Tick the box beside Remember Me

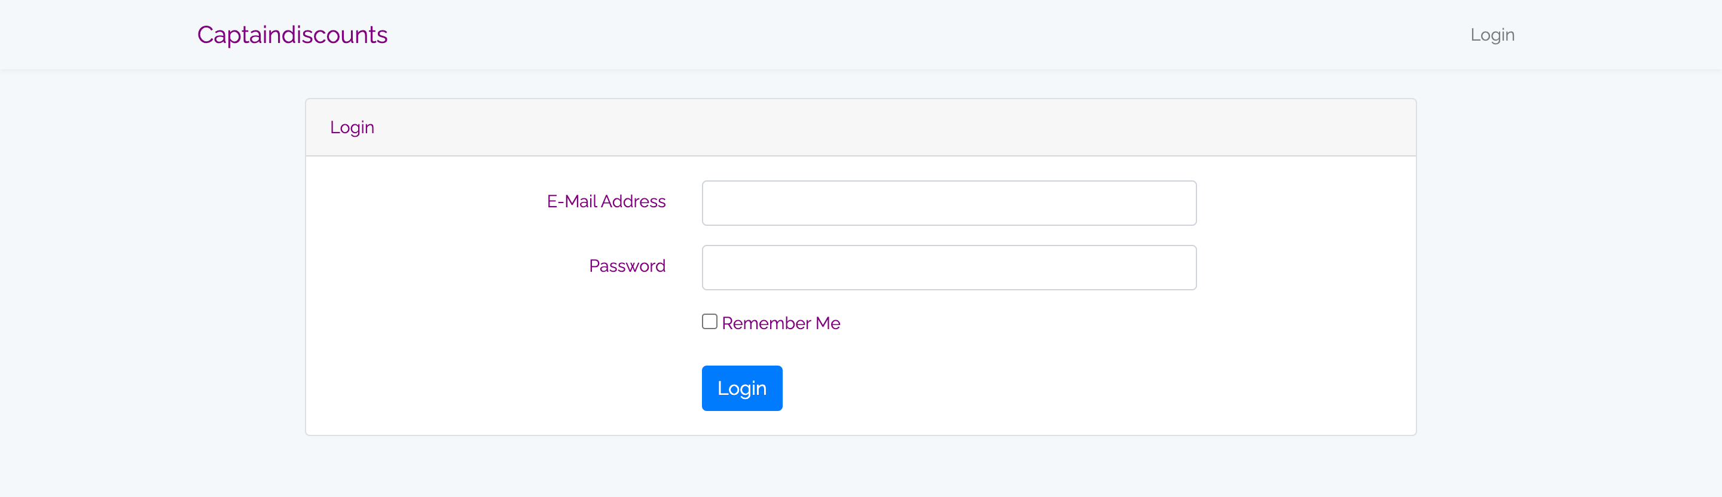tap(709, 321)
